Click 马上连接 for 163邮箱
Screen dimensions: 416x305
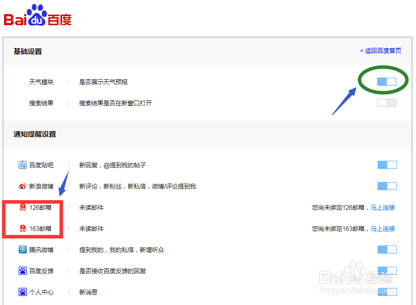click(x=383, y=228)
